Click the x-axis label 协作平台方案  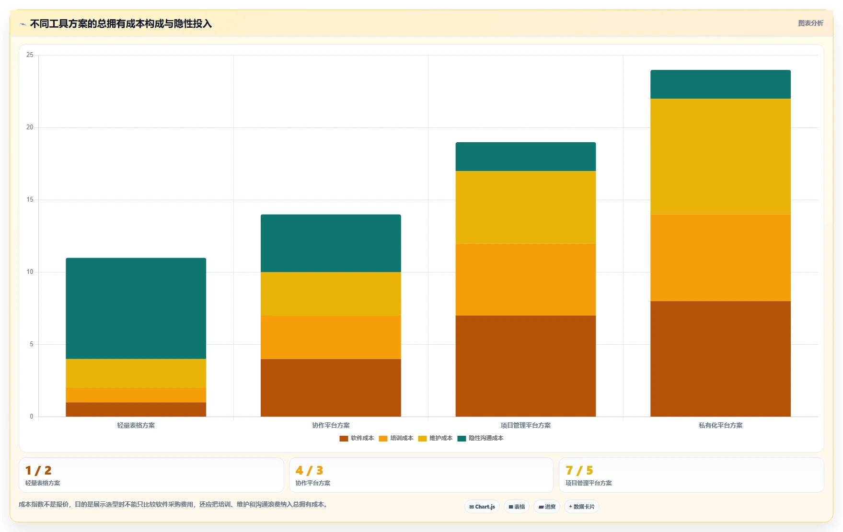click(331, 425)
